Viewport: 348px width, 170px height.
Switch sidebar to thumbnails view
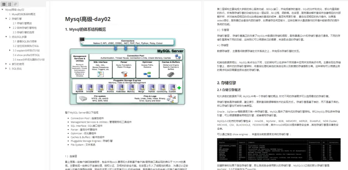(x=4, y=4)
